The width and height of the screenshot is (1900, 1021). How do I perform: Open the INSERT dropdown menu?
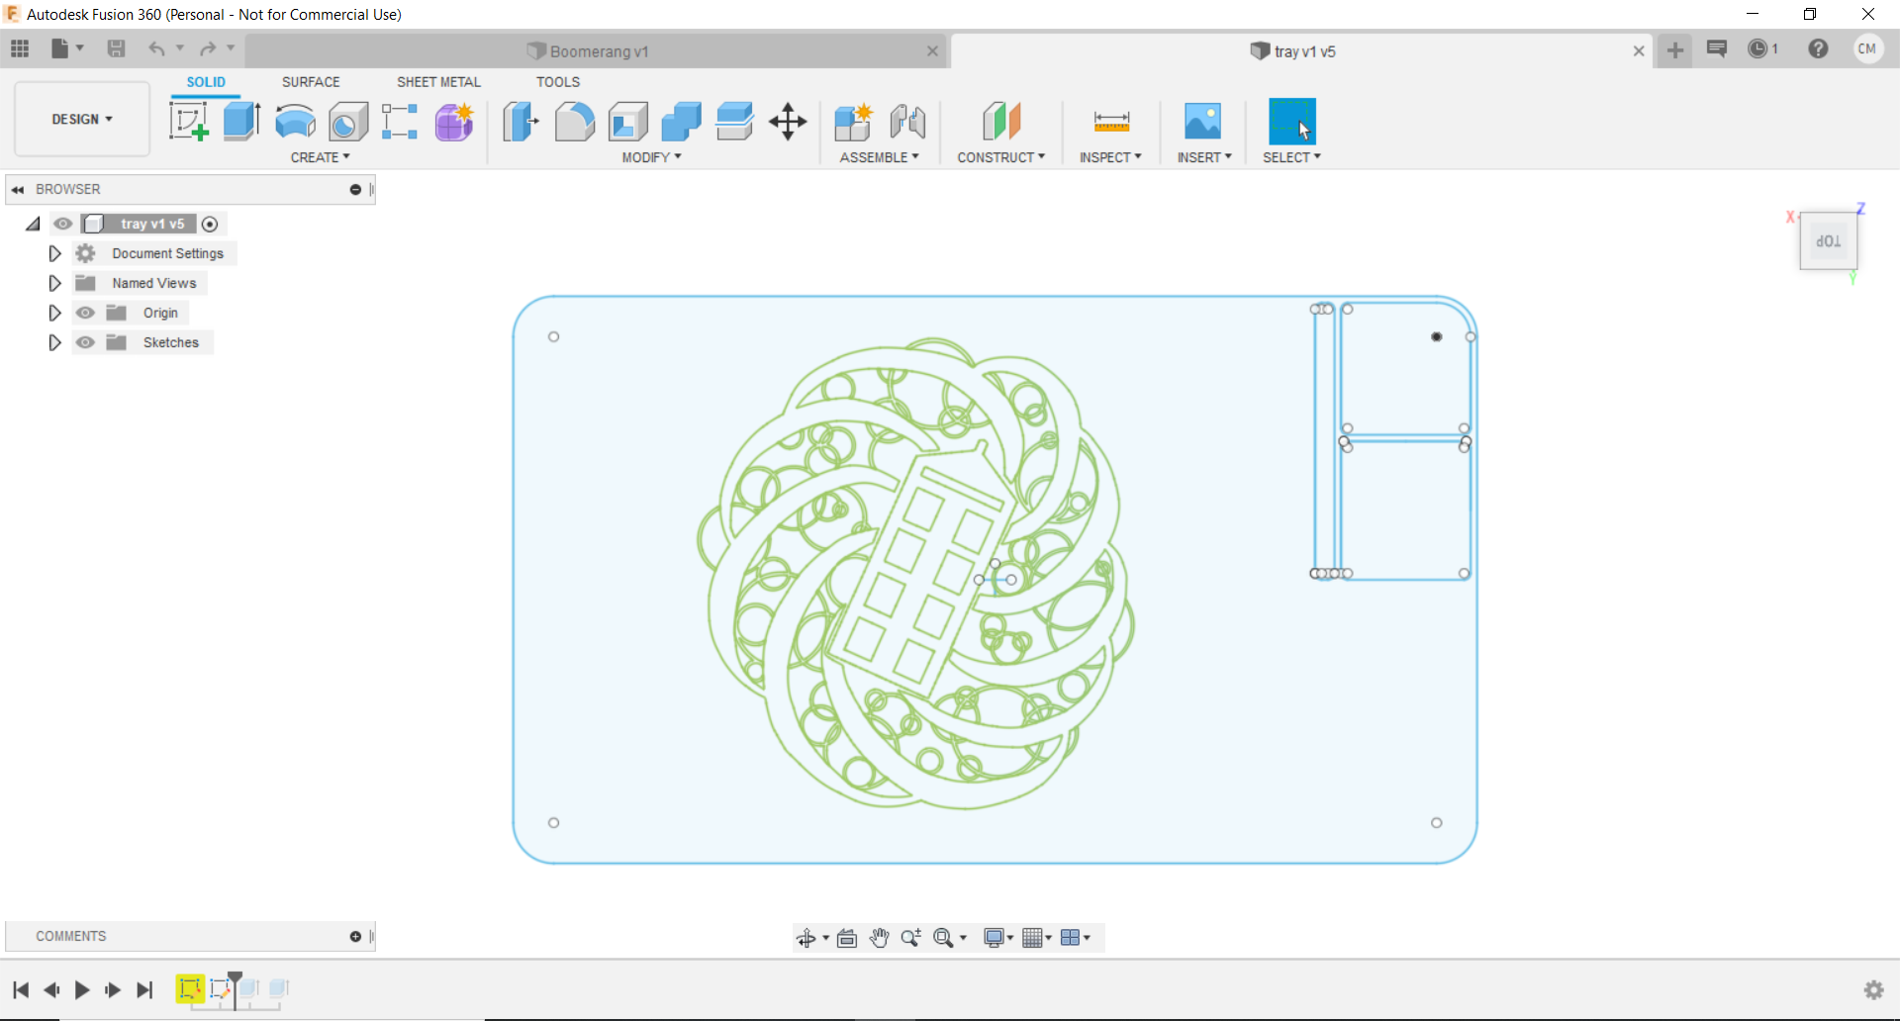(x=1204, y=157)
